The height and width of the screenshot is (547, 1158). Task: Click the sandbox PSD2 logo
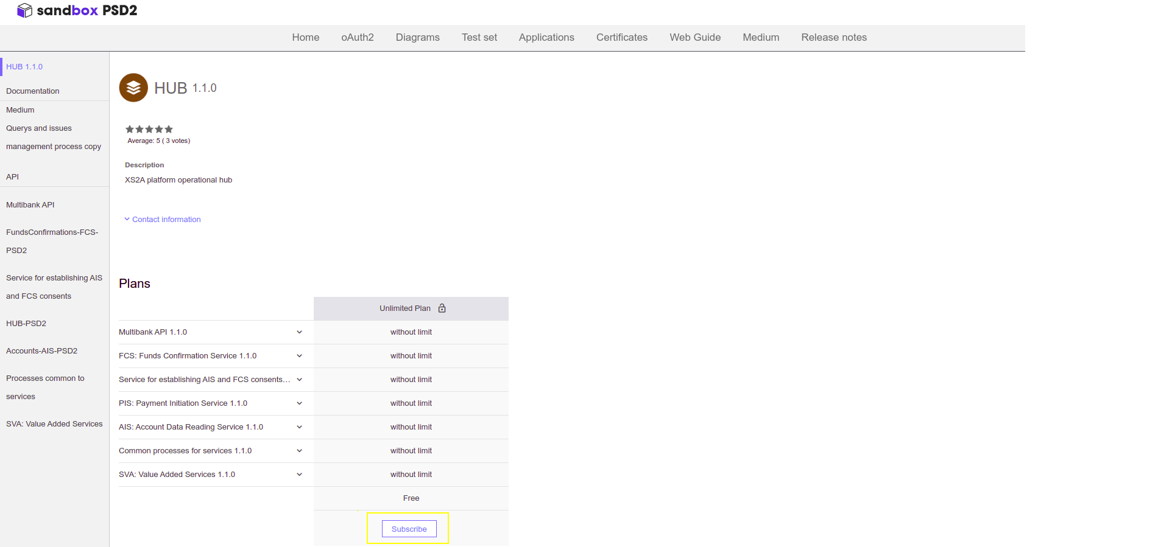click(77, 10)
